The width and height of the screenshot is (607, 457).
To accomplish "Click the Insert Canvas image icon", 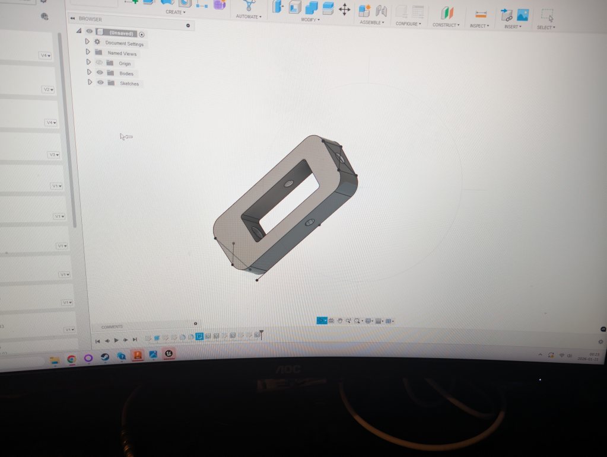I will (523, 15).
